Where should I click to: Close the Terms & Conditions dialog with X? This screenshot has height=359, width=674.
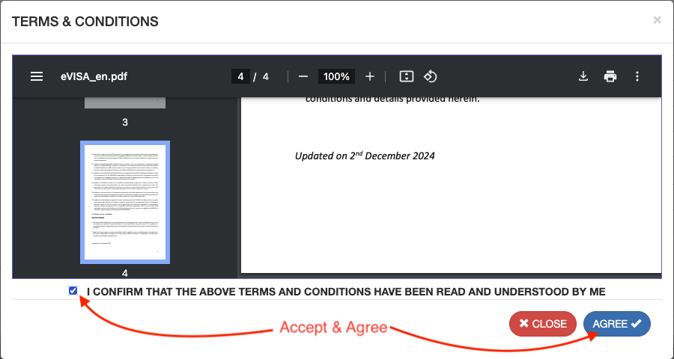coord(657,19)
